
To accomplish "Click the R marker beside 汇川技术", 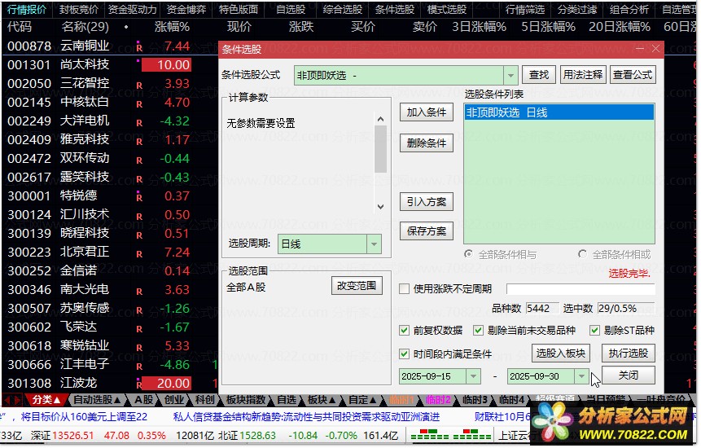I will click(139, 217).
